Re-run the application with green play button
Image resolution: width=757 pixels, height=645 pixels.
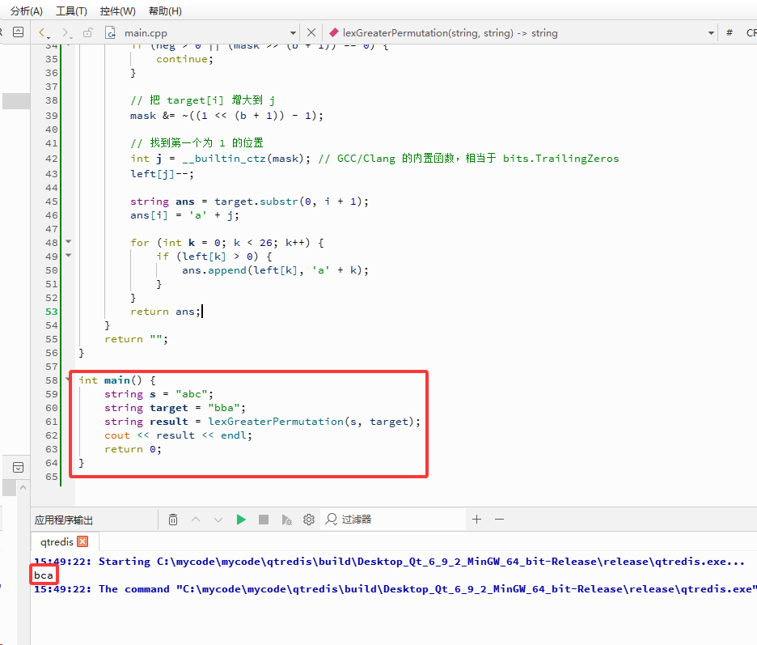coord(241,520)
